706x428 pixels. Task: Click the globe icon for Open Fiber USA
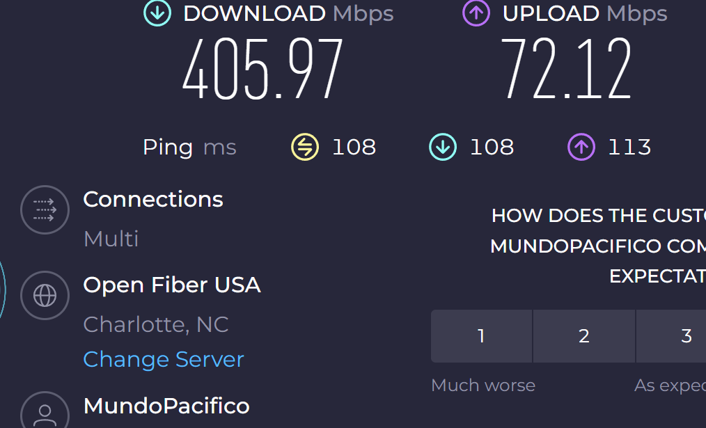[45, 296]
